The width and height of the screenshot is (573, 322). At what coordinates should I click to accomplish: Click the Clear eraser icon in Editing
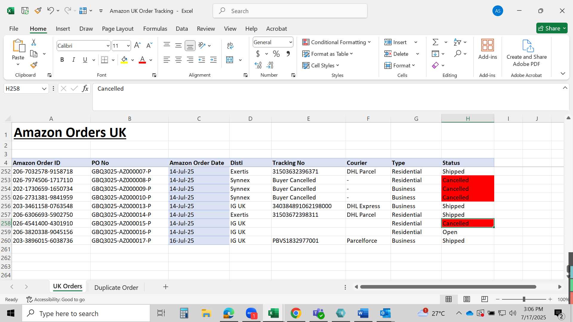435,65
